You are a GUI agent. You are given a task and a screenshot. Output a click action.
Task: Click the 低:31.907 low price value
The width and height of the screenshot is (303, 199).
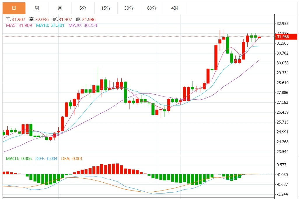click(62, 20)
